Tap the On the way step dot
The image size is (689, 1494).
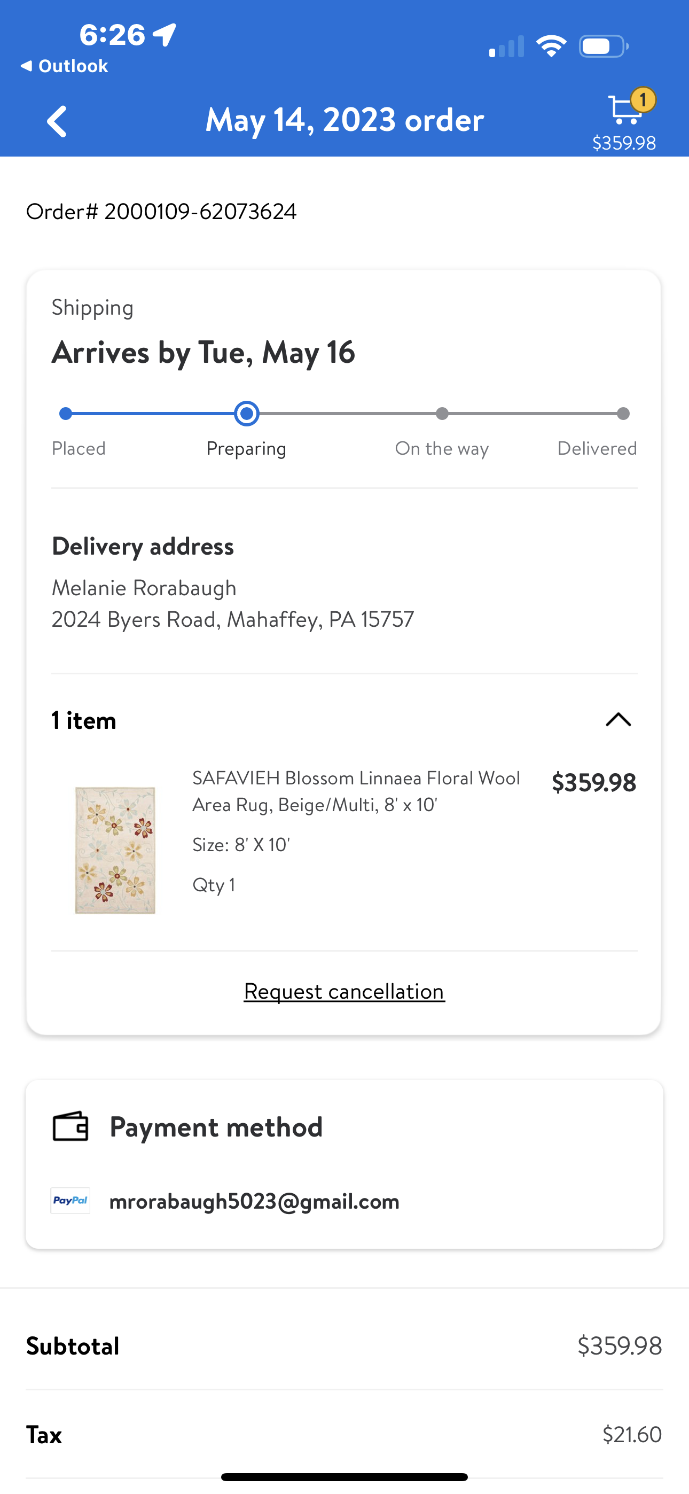442,414
